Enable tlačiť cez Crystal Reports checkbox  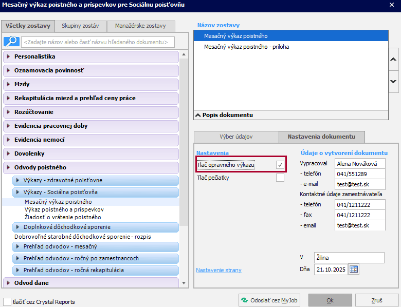[x=7, y=302]
